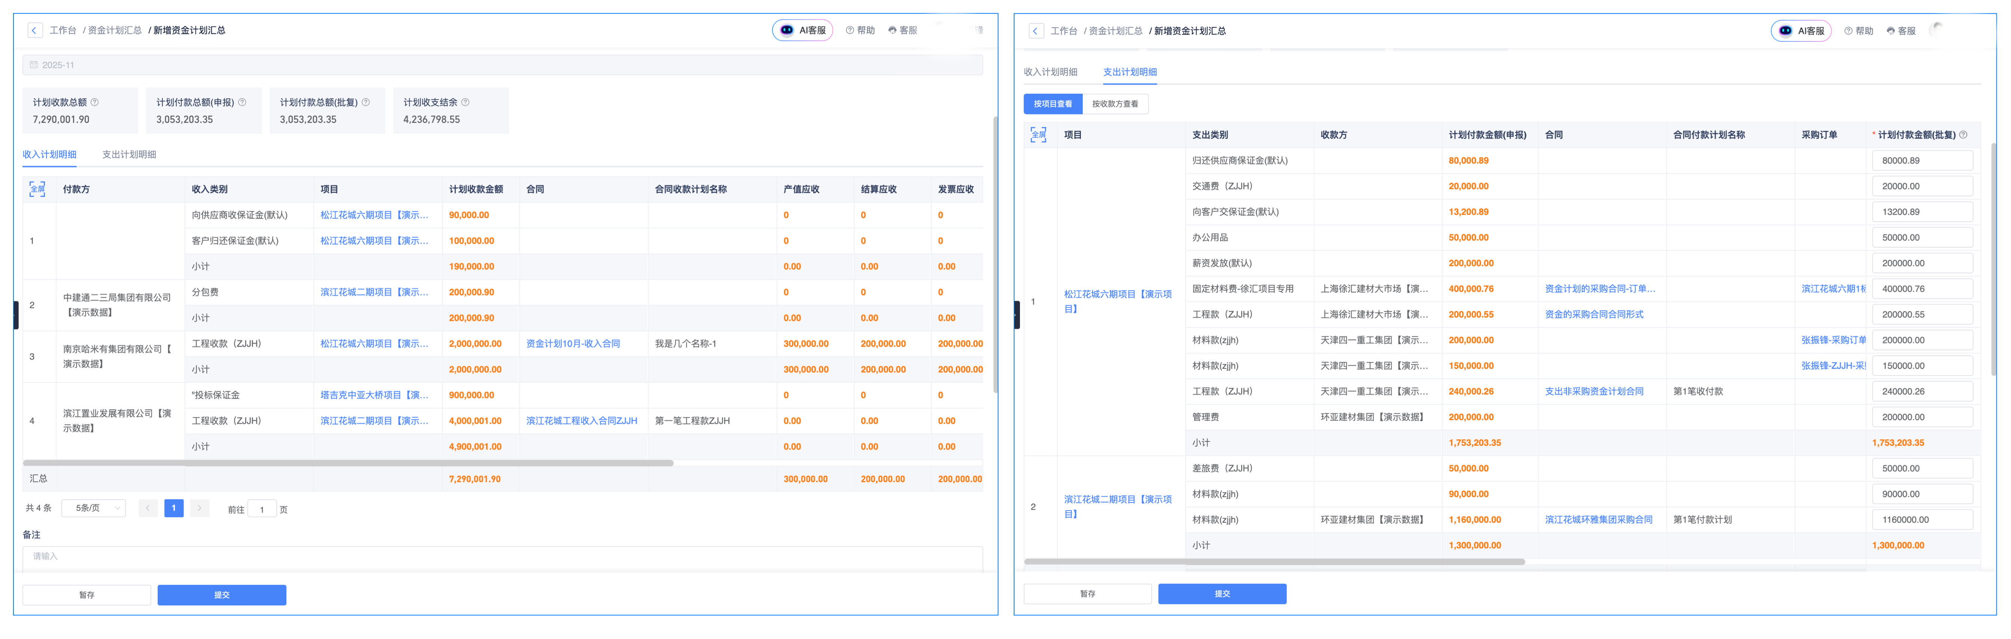Select the 按项目查看 view toggle
This screenshot has height=639, width=2011.
[x=1052, y=104]
